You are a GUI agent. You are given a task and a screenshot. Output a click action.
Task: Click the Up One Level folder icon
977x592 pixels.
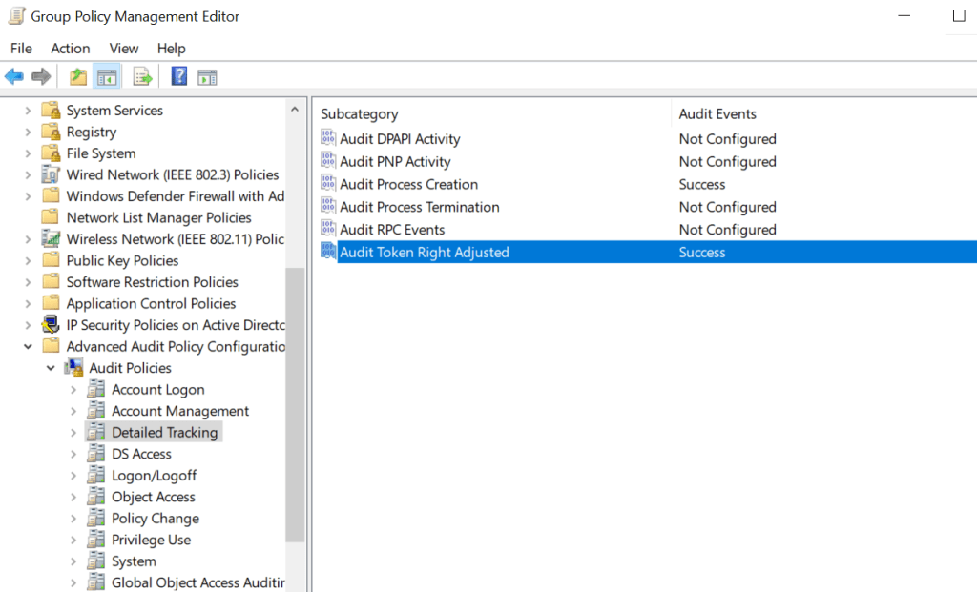pyautogui.click(x=78, y=77)
